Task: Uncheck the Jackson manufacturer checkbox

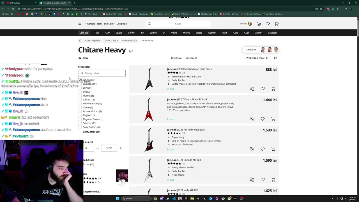Action: pyautogui.click(x=80, y=80)
